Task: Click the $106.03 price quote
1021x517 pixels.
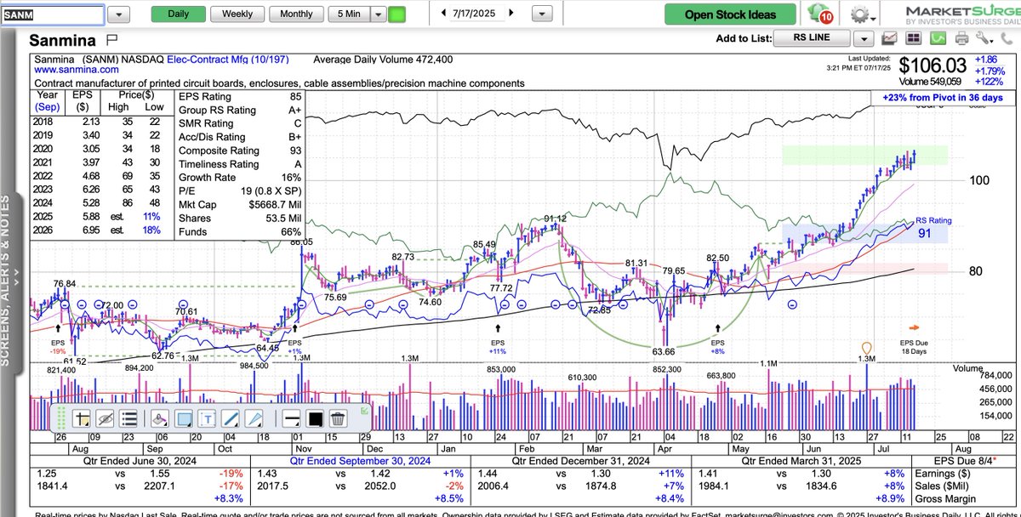Action: (x=933, y=65)
